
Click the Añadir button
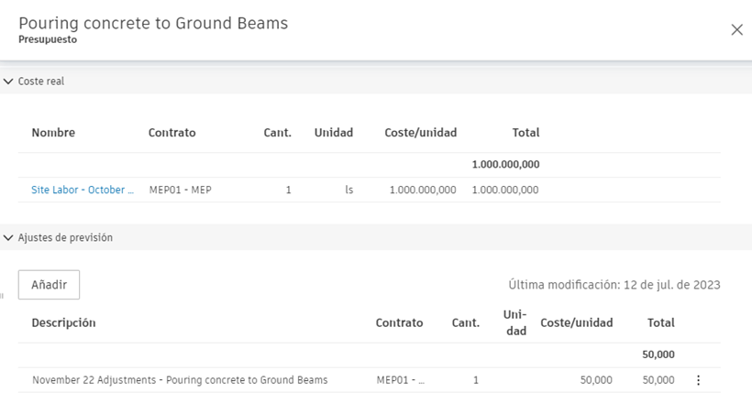[49, 285]
